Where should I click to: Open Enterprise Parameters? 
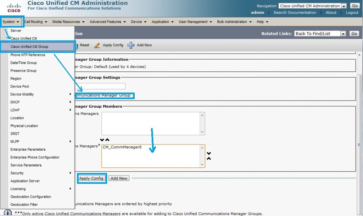click(x=28, y=150)
